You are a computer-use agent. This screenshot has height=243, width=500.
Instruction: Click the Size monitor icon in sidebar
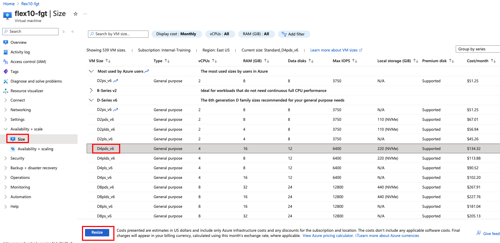point(13,139)
